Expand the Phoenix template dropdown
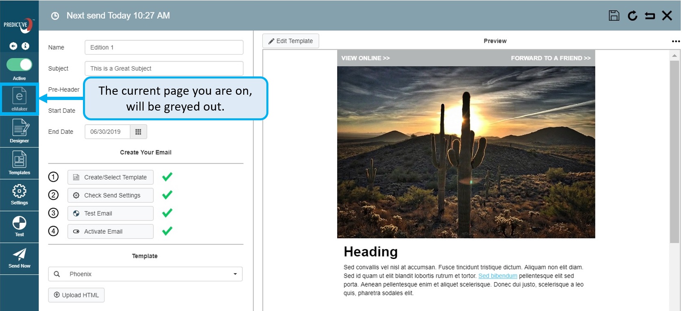 (x=235, y=274)
